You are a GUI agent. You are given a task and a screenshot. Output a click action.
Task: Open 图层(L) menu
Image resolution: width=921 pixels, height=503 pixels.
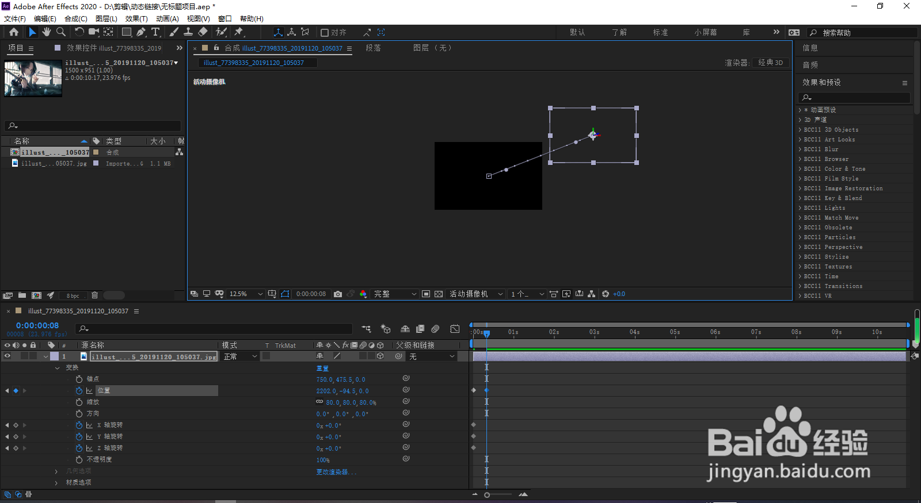[x=106, y=19]
